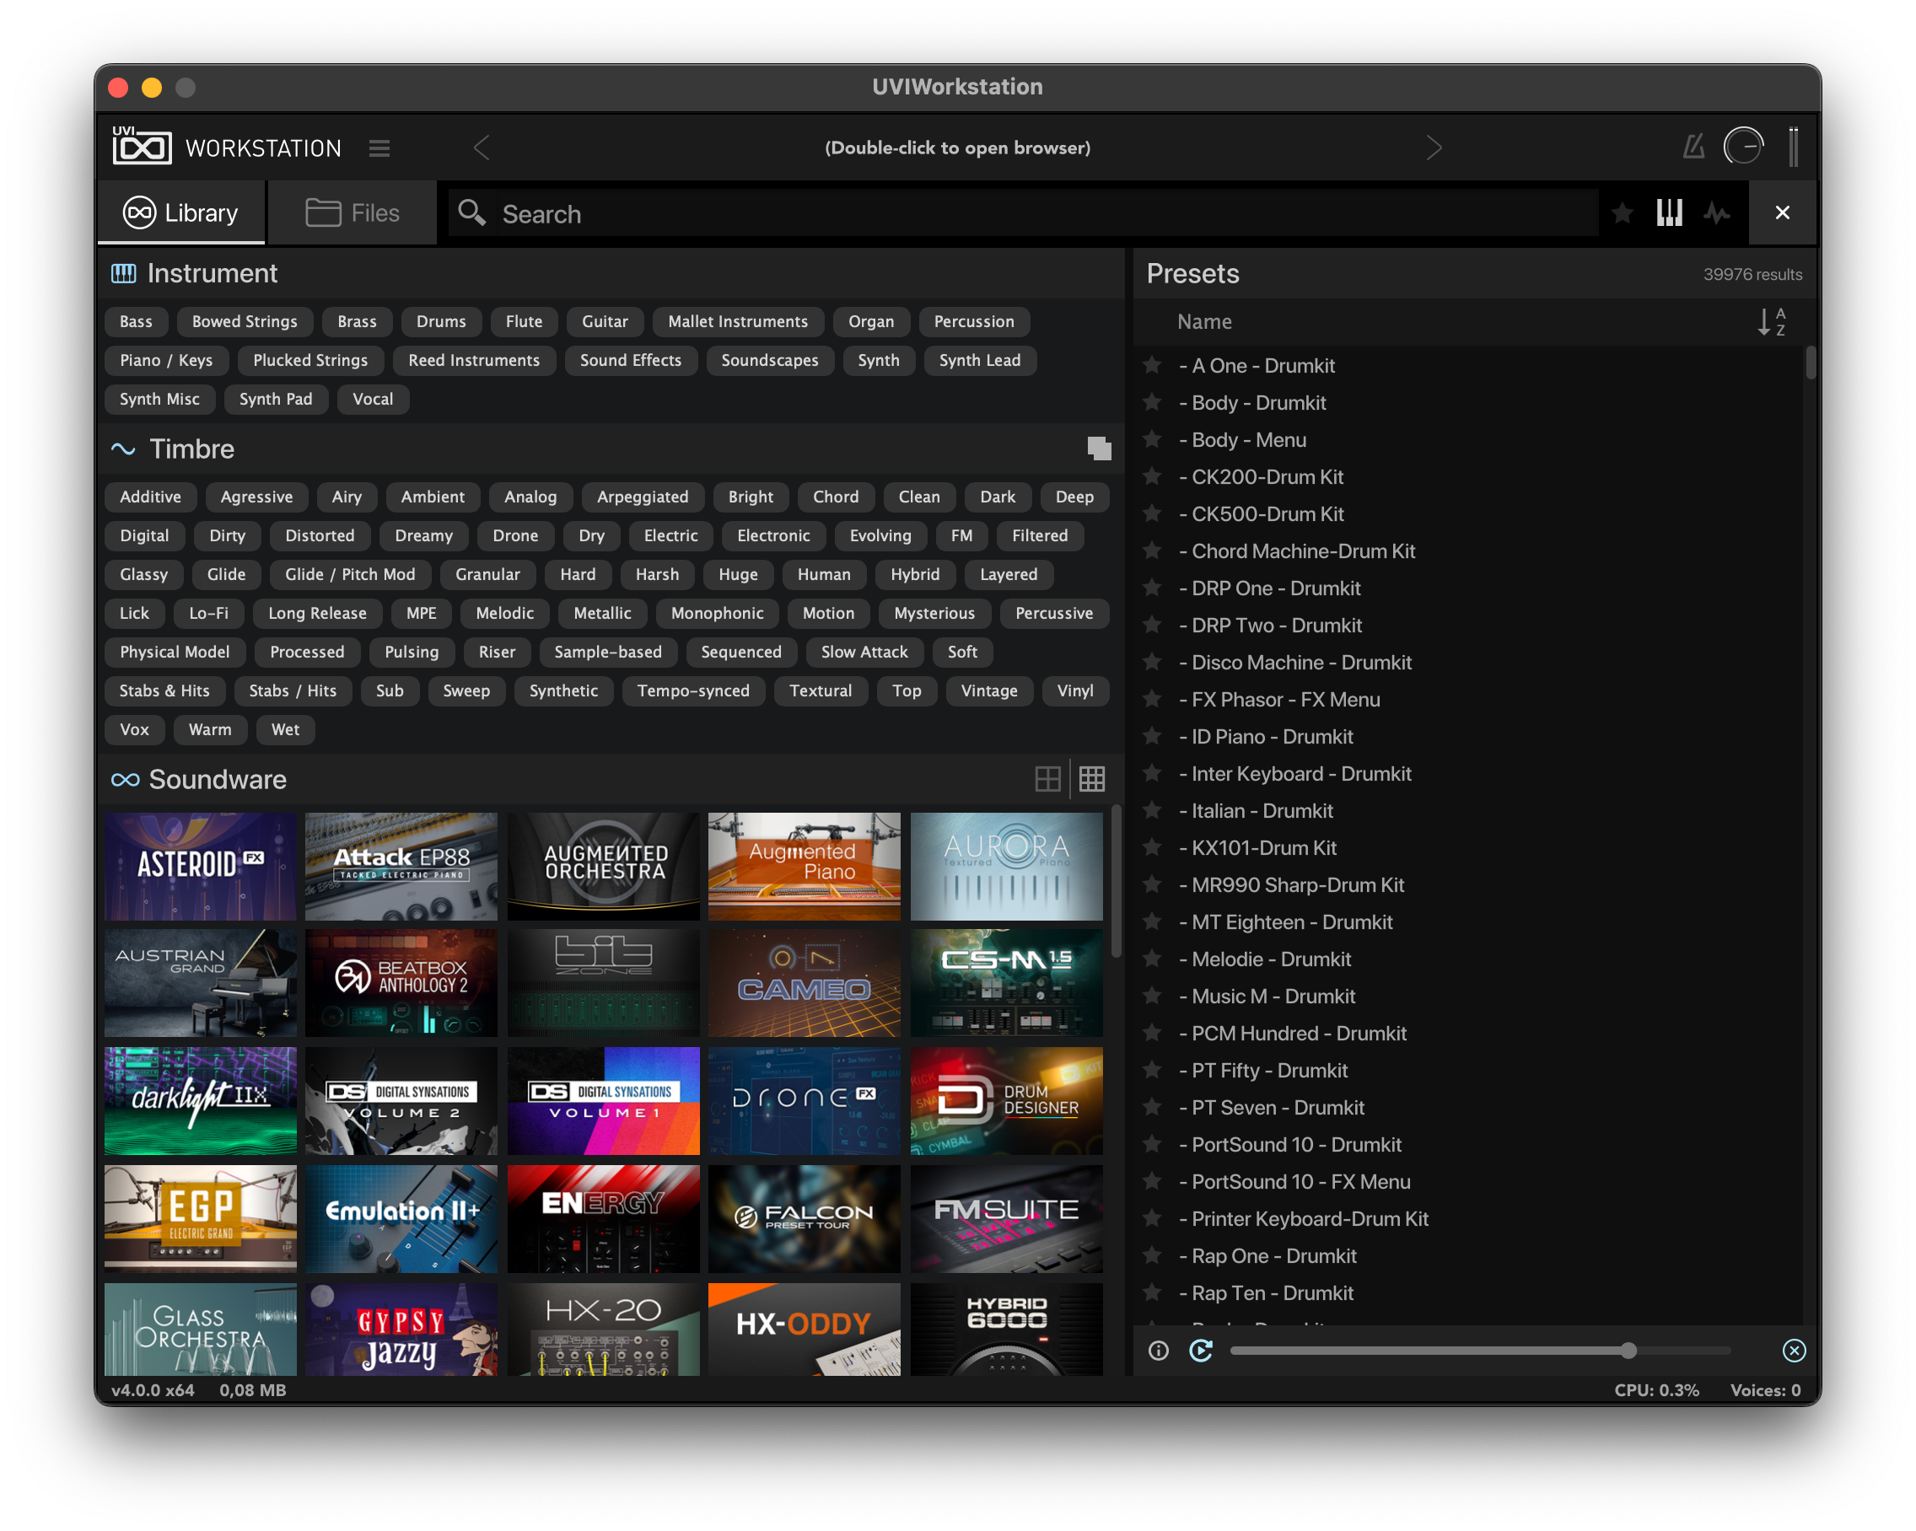Open the Augmented Orchestra soundware thumbnail
Image resolution: width=1916 pixels, height=1531 pixels.
[604, 866]
